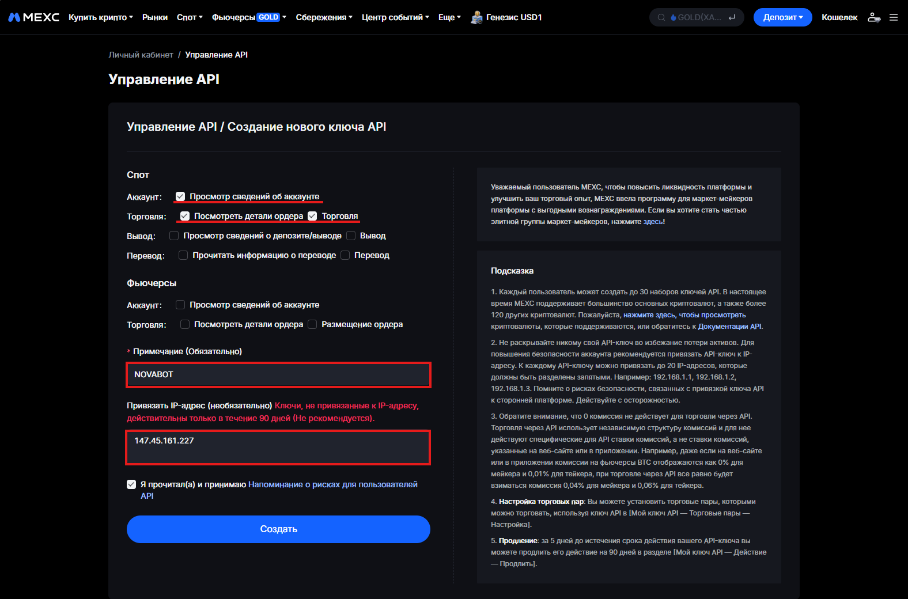Click the 'Спот' section heading
Image resolution: width=908 pixels, height=599 pixels.
click(138, 175)
